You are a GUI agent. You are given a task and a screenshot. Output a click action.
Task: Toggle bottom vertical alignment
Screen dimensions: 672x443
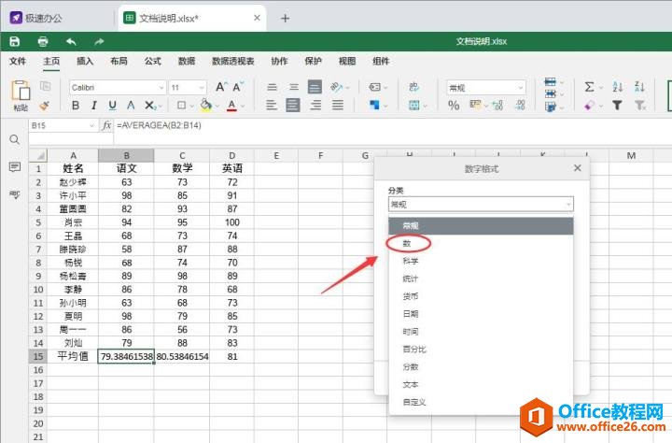[315, 87]
